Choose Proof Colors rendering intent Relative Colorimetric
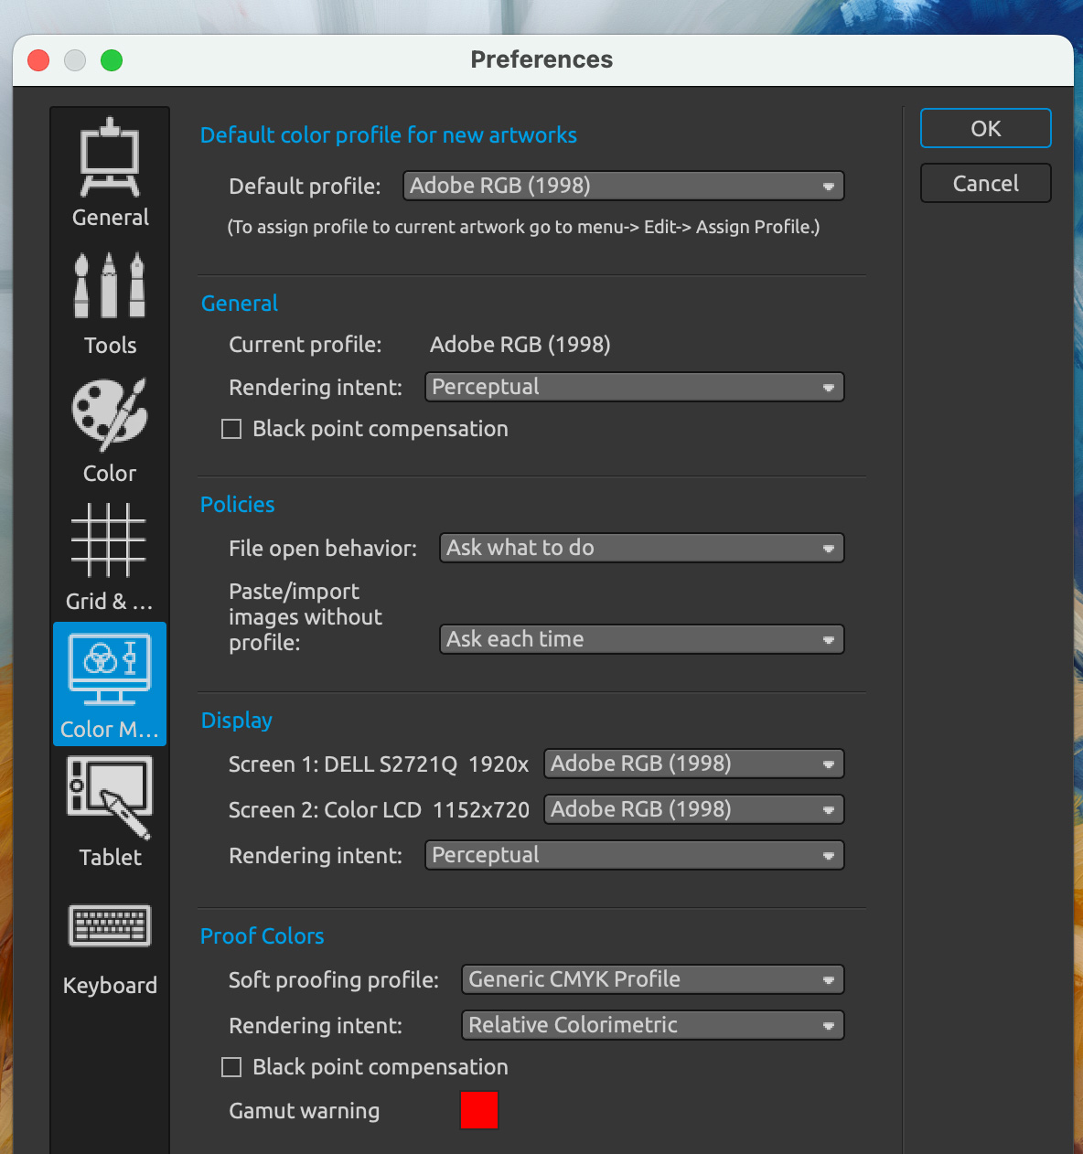This screenshot has width=1083, height=1154. point(652,1025)
